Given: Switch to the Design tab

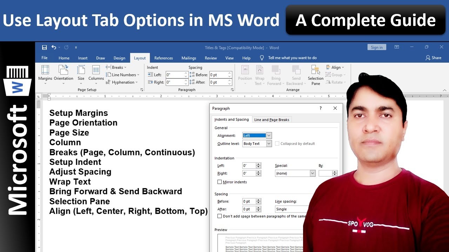Looking at the screenshot, I should coord(119,58).
